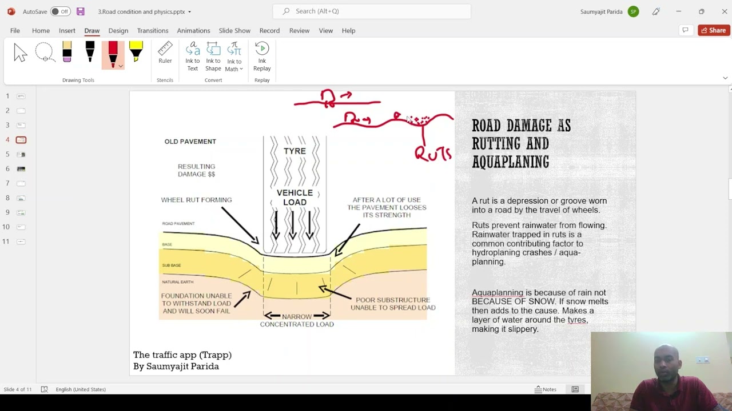Viewport: 732px width, 411px height.
Task: Click the Share button
Action: coord(714,30)
